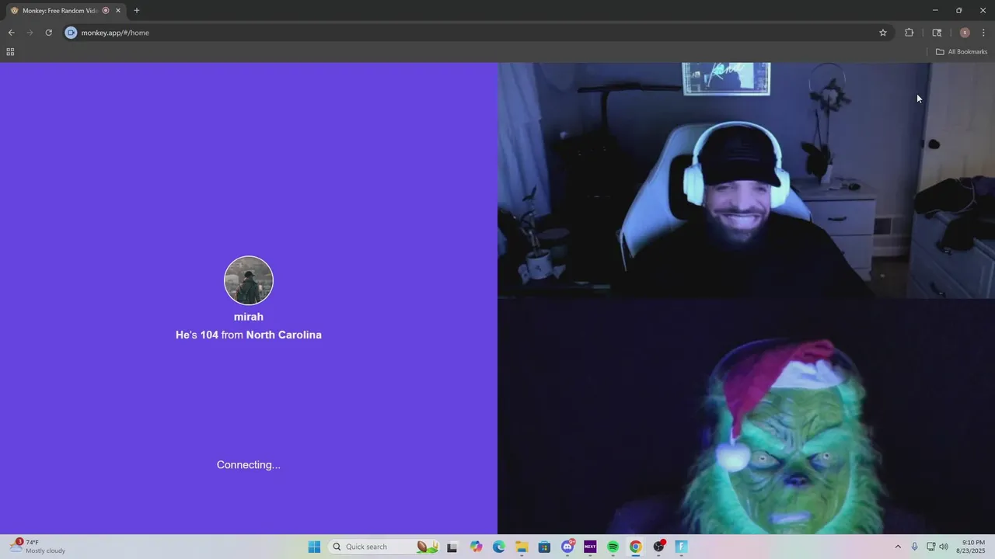Reload the monkey.app page
This screenshot has width=995, height=559.
click(x=48, y=33)
